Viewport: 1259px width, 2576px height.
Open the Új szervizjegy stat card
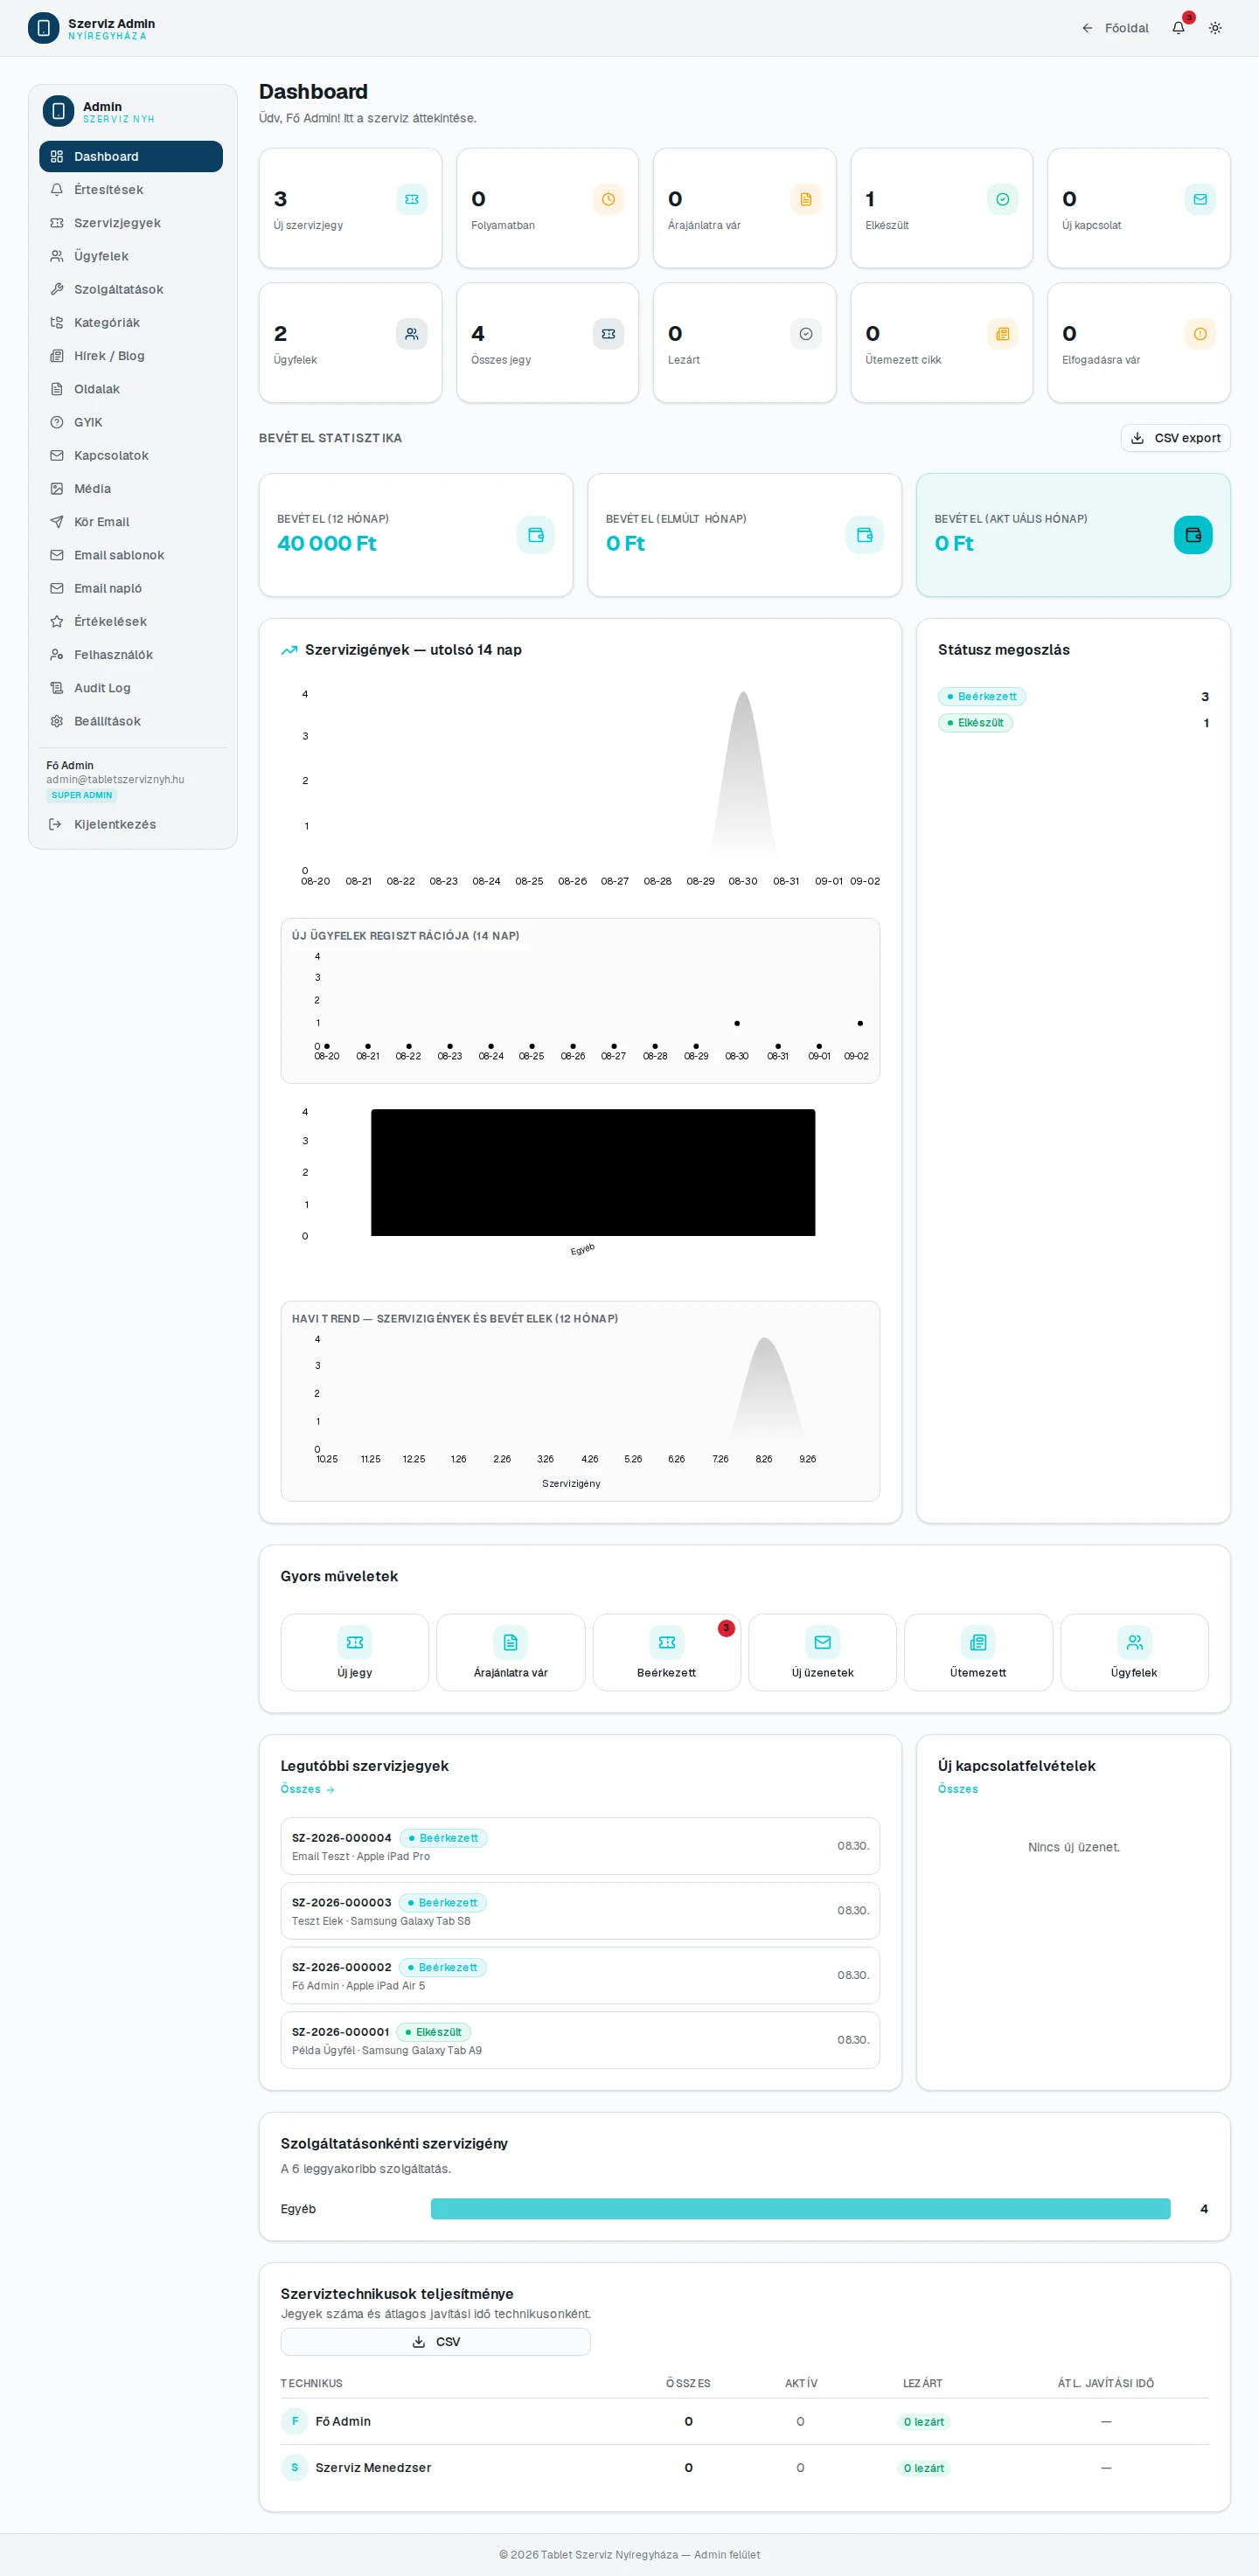(x=350, y=208)
